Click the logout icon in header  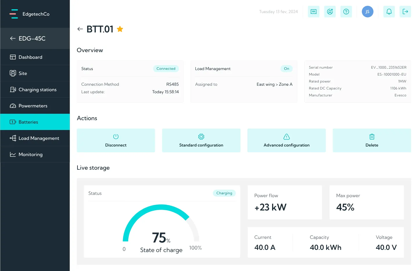(x=405, y=12)
